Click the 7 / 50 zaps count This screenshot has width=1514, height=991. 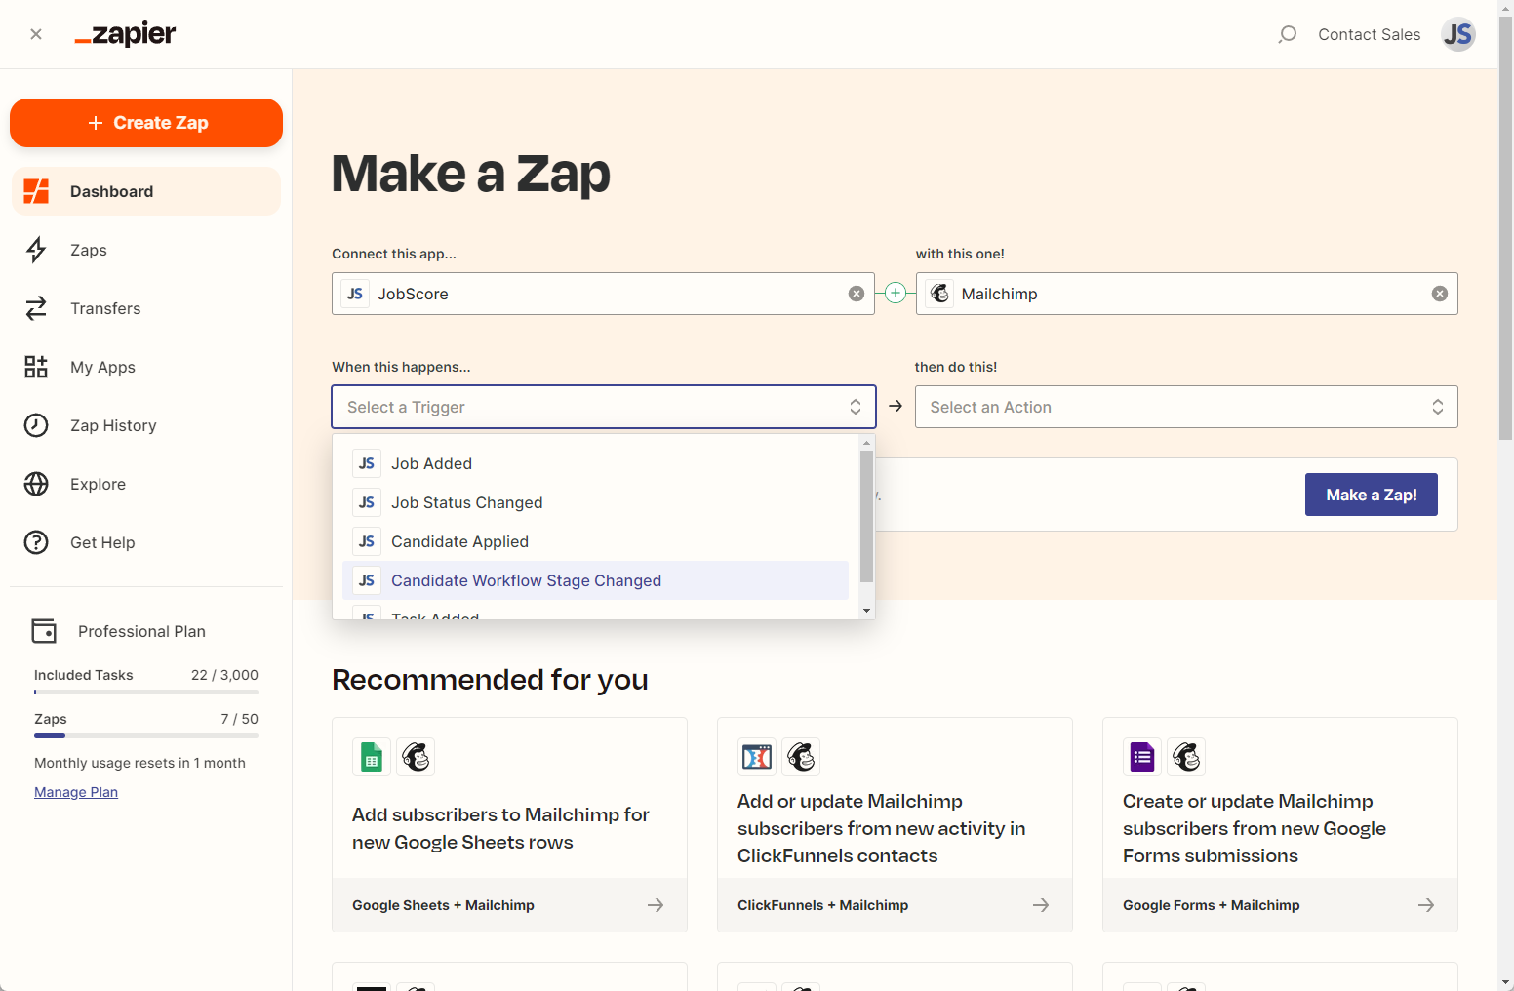239,719
